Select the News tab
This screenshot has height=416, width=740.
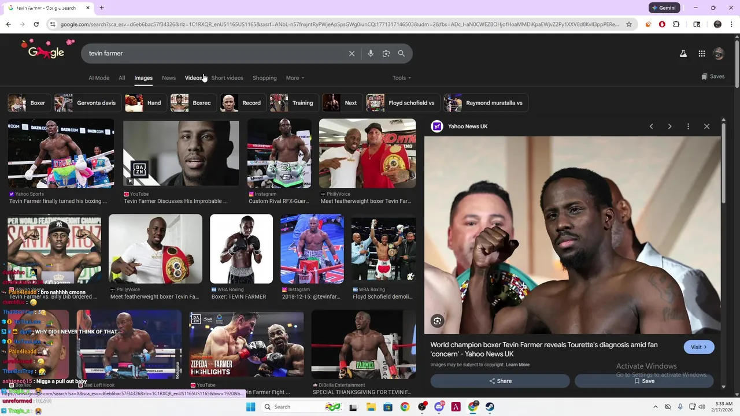(169, 78)
